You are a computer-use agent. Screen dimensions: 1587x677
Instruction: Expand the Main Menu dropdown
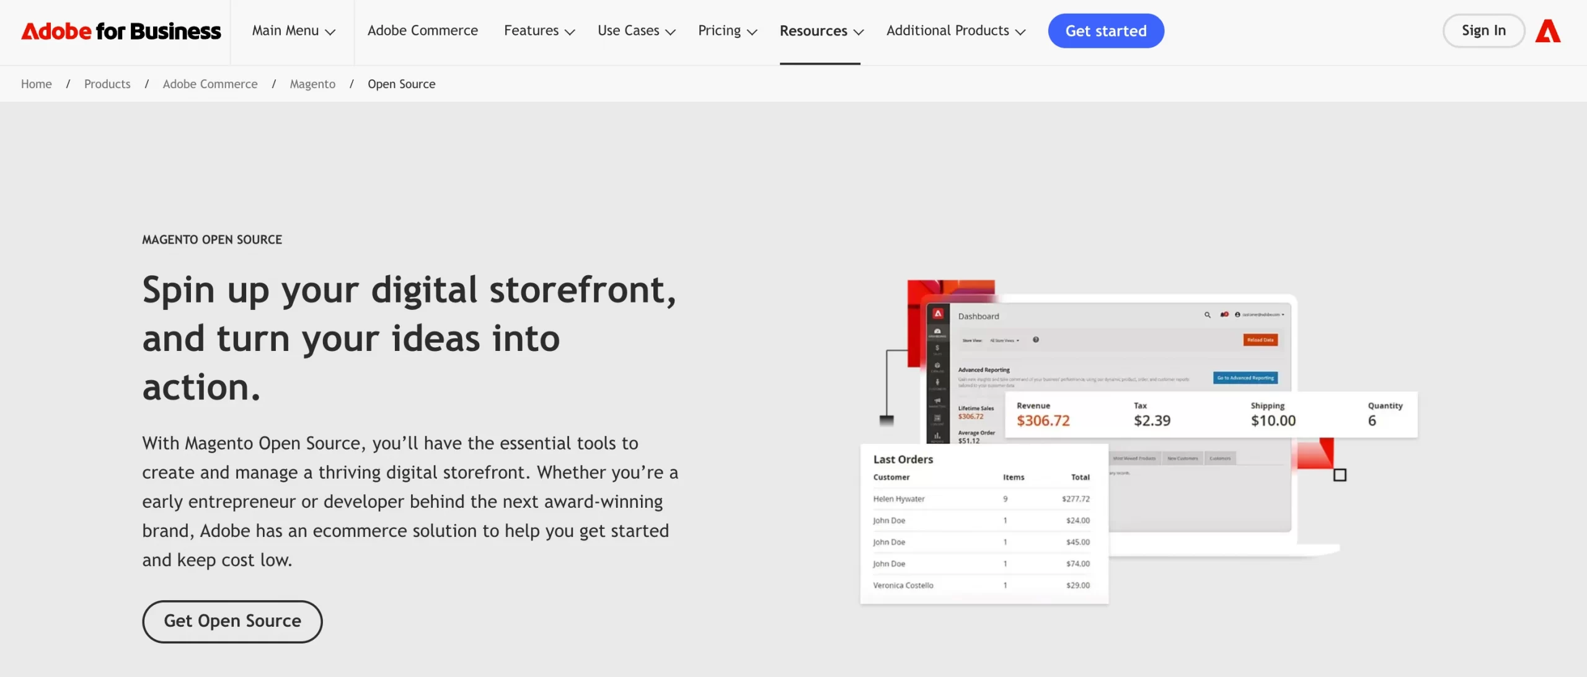[x=293, y=31]
